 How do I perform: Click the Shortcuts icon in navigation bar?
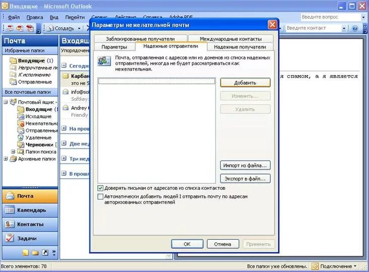click(45, 253)
